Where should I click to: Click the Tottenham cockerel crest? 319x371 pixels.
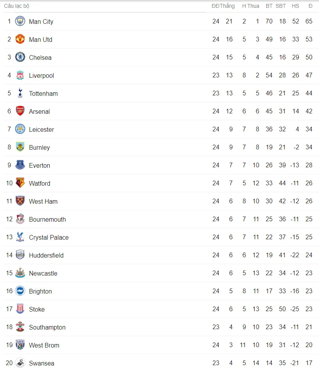[x=20, y=93]
